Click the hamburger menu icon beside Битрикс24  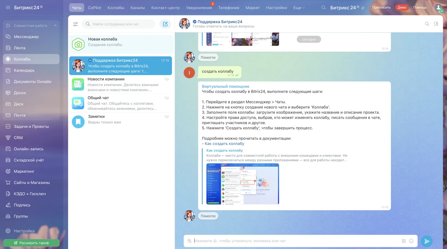coord(8,7)
